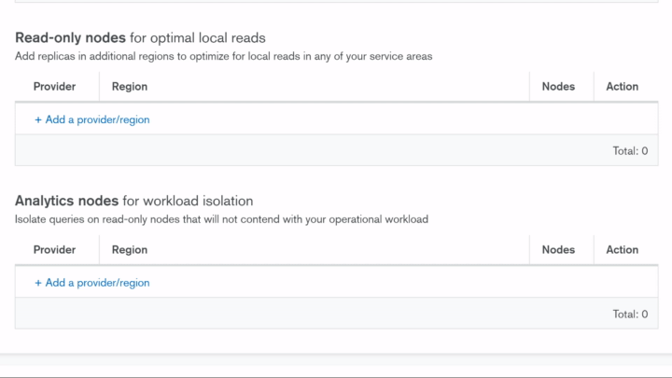Select Action column header in Read-only nodes table
Screen dimensions: 672x378
click(x=622, y=87)
